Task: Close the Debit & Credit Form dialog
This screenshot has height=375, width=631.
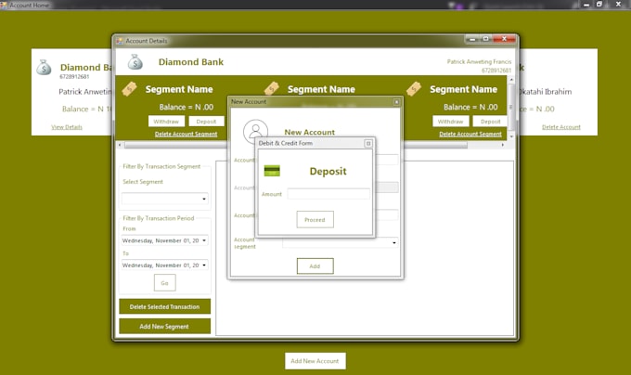Action: [x=367, y=143]
